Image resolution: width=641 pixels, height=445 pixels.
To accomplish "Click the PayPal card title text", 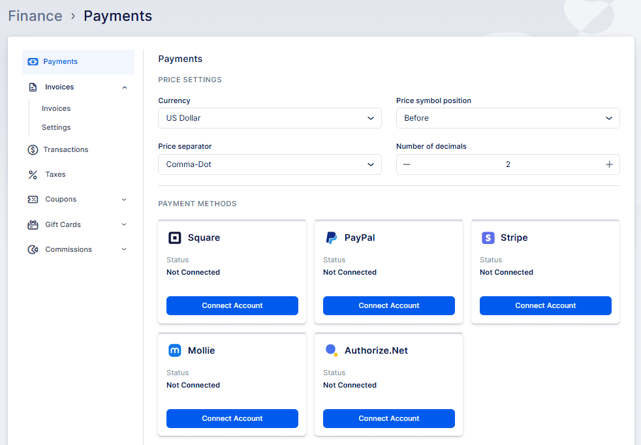I will (359, 238).
